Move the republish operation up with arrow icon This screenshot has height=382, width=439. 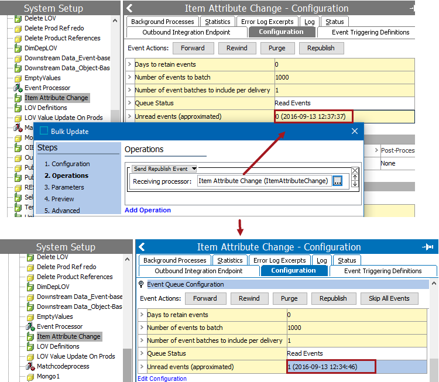tap(354, 177)
